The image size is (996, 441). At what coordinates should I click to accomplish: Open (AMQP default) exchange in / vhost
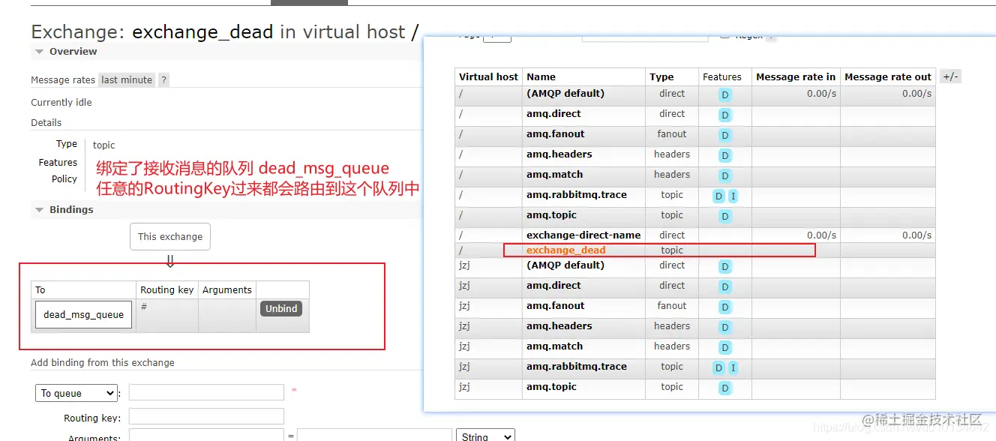point(565,94)
